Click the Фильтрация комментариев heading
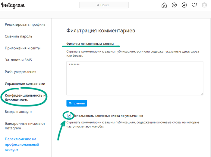211x157 pixels. 101,31
